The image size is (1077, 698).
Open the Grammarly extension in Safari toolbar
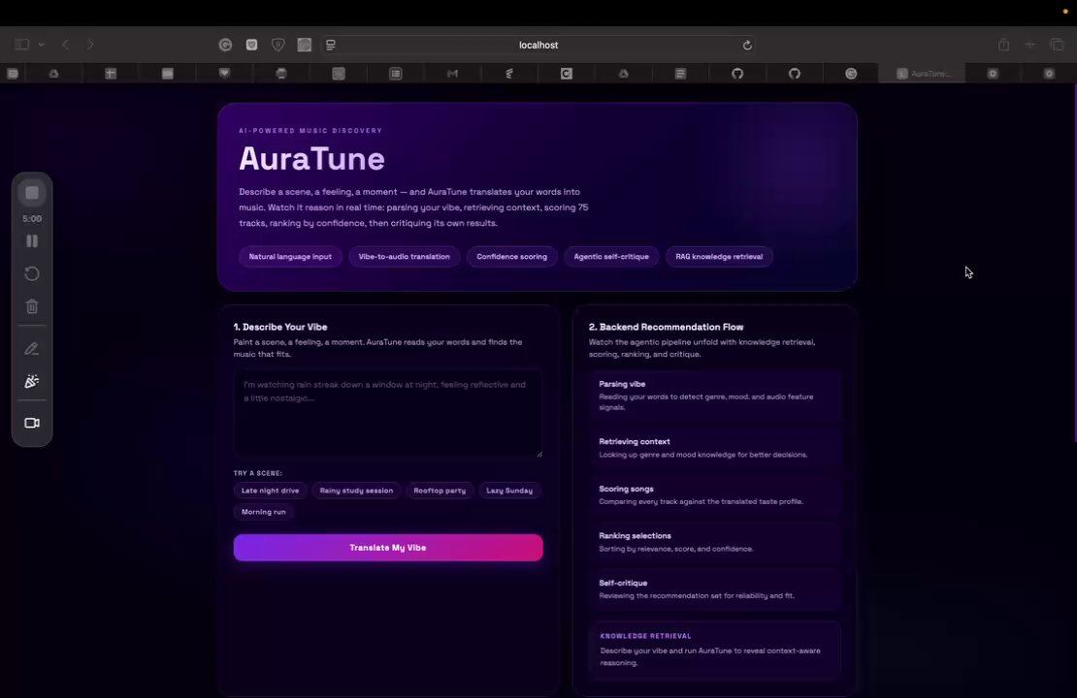click(225, 45)
